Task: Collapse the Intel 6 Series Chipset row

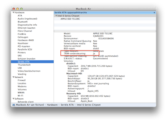Action: 56,16
